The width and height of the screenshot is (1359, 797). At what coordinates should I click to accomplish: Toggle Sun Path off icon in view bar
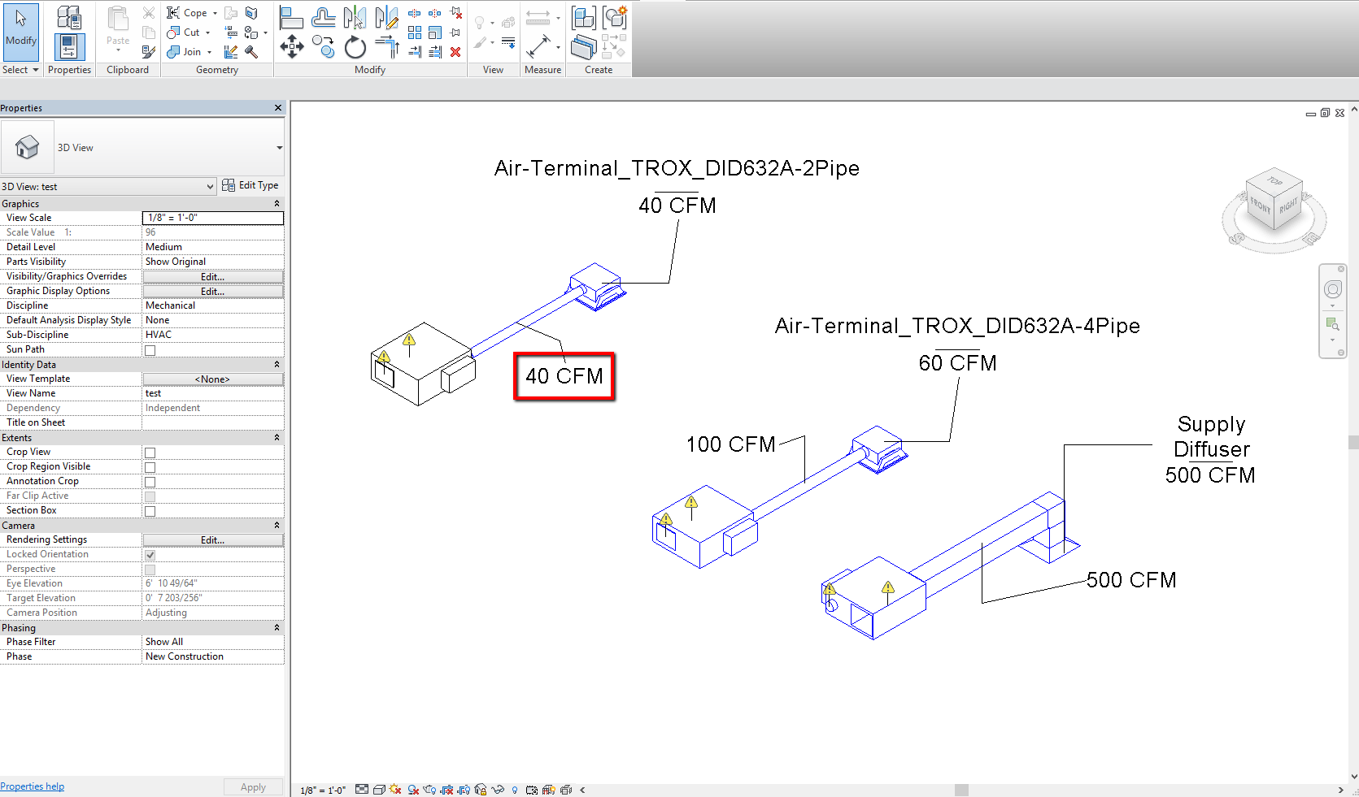[x=395, y=789]
